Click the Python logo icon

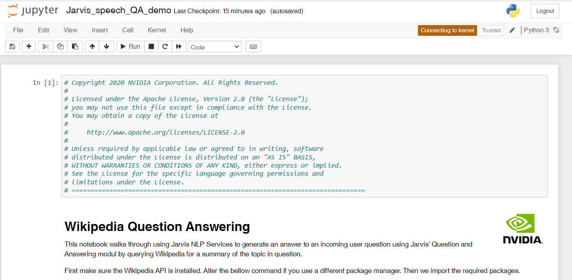click(513, 11)
